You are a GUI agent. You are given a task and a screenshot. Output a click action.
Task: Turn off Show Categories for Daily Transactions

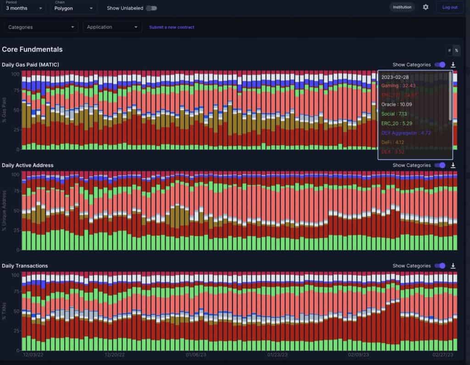tap(440, 266)
